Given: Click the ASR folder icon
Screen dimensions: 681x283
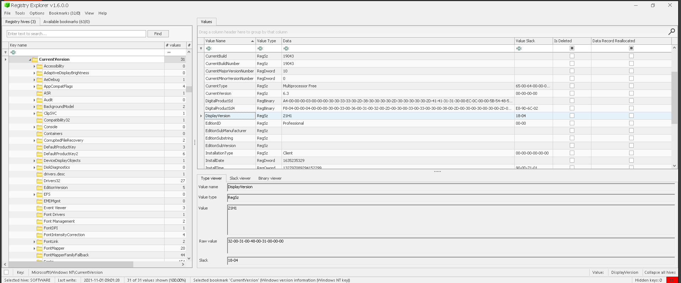Looking at the screenshot, I should 39,93.
